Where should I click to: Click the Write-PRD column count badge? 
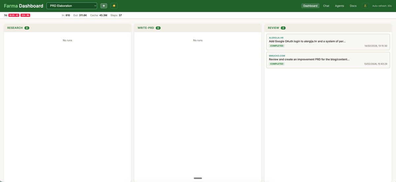pyautogui.click(x=158, y=28)
